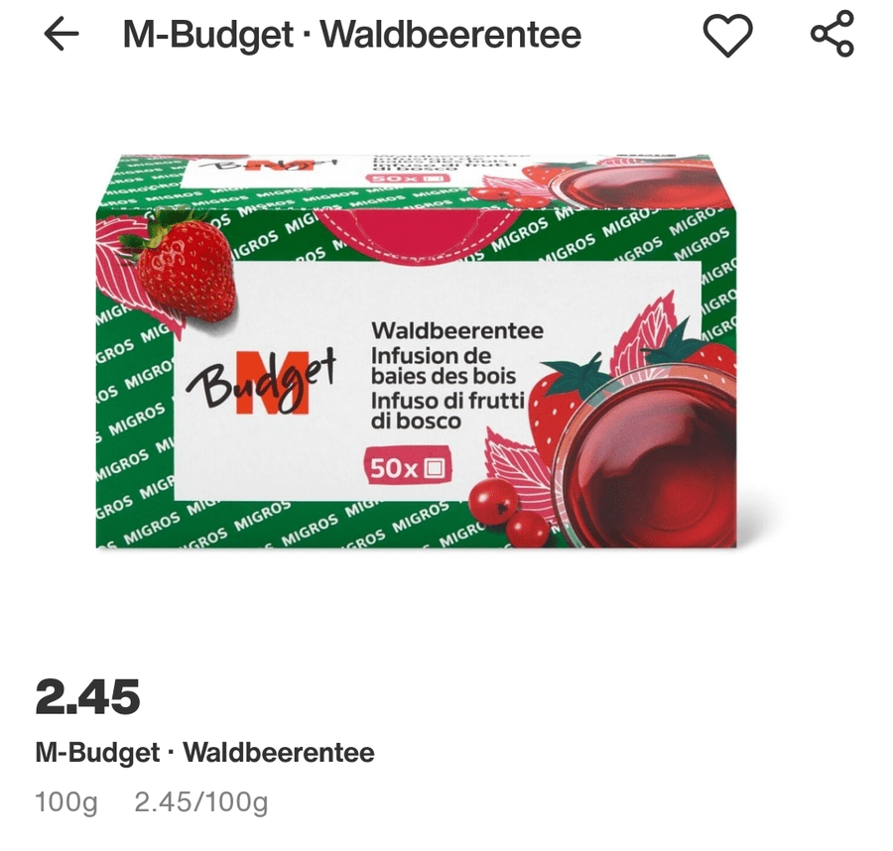Click the small 50x badge on box lid

click(x=407, y=179)
